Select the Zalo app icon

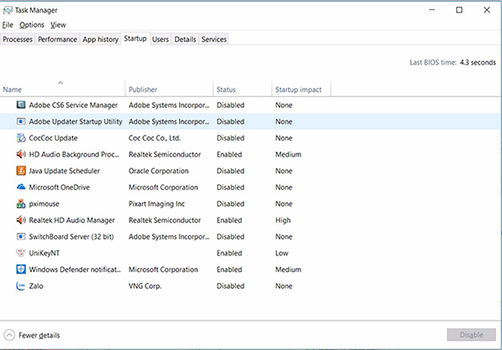21,286
